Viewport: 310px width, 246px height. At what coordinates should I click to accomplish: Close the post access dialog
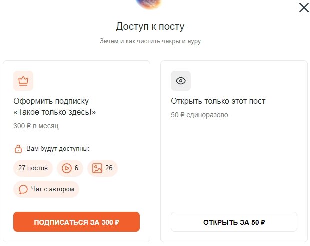(304, 8)
